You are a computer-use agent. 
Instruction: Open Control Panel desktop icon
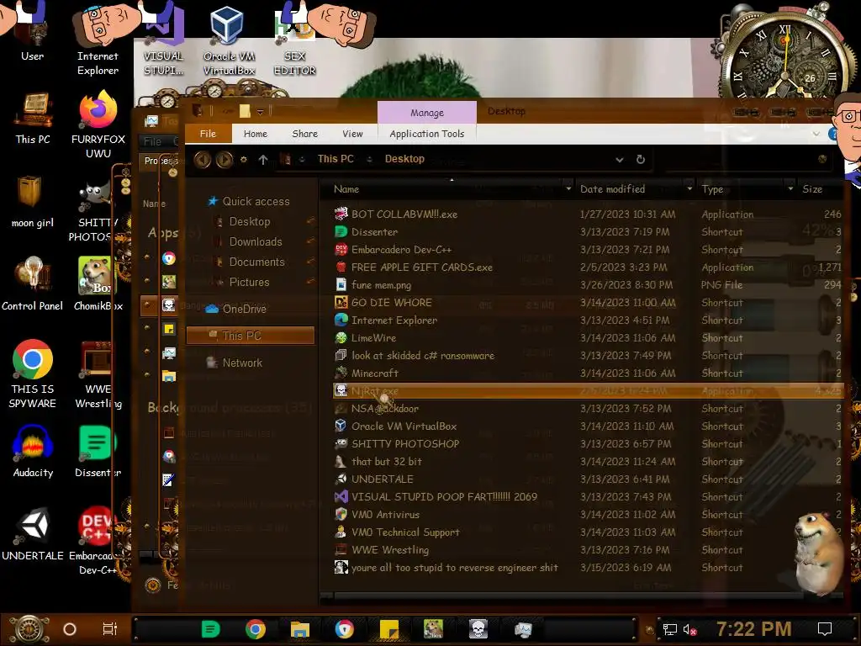pos(33,284)
